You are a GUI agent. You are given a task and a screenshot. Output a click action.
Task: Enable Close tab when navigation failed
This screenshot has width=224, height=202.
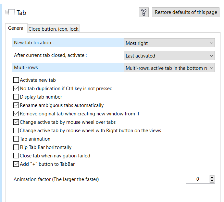16,155
